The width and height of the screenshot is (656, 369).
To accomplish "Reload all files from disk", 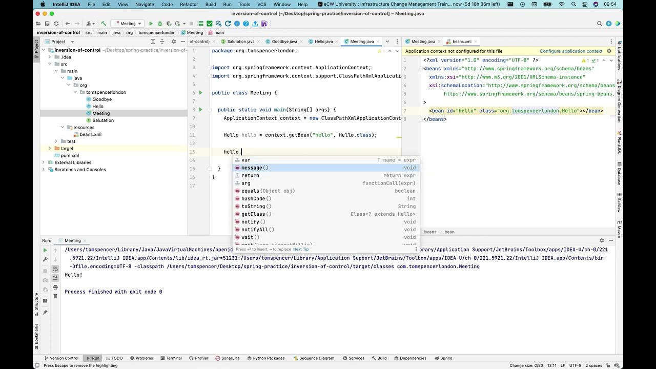I will tap(56, 24).
